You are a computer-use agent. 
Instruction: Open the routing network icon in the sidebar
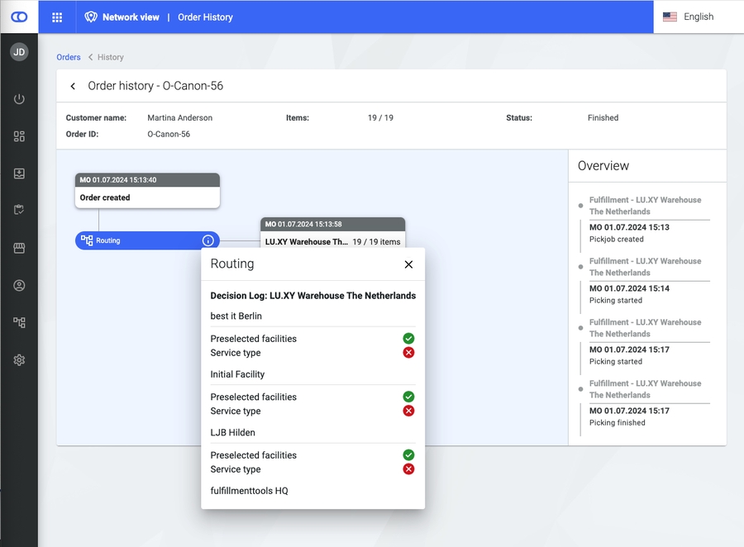pos(19,323)
